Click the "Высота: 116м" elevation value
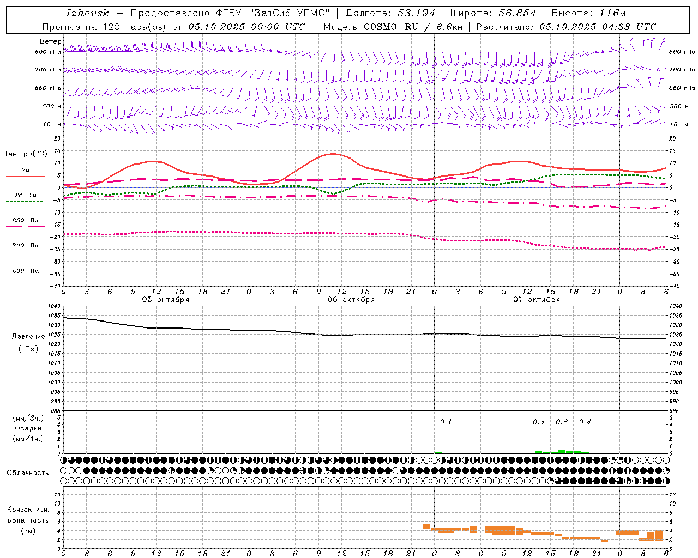 [x=589, y=13]
